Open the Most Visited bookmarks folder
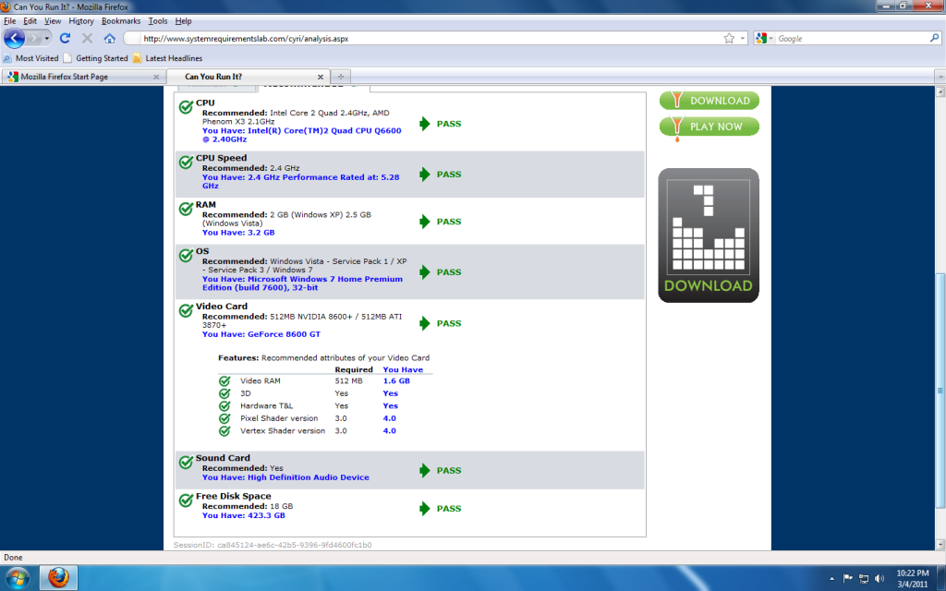946x591 pixels. [30, 58]
